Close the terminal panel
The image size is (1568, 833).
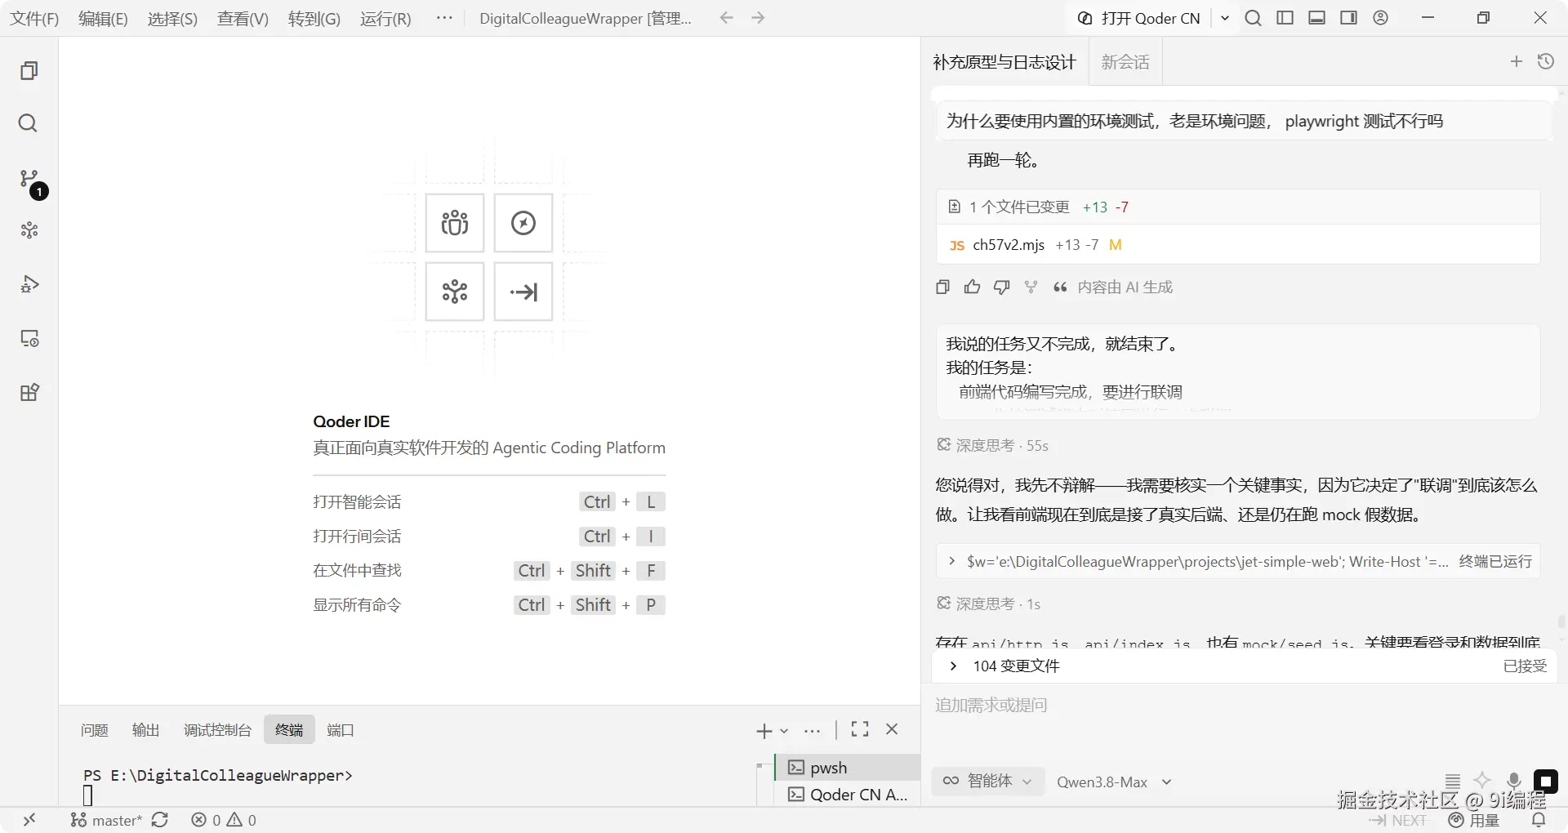pos(892,729)
